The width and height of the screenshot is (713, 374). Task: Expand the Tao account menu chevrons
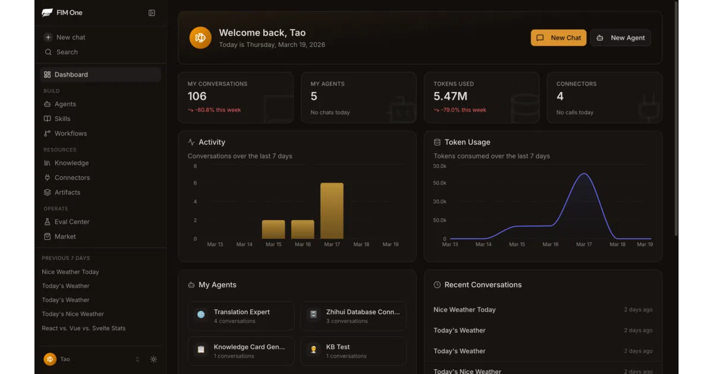[x=138, y=359]
